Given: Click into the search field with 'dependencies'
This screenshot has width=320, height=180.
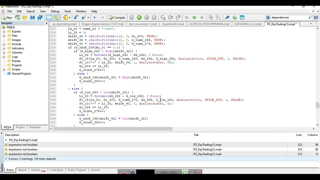Looking at the screenshot, I should tap(289, 17).
